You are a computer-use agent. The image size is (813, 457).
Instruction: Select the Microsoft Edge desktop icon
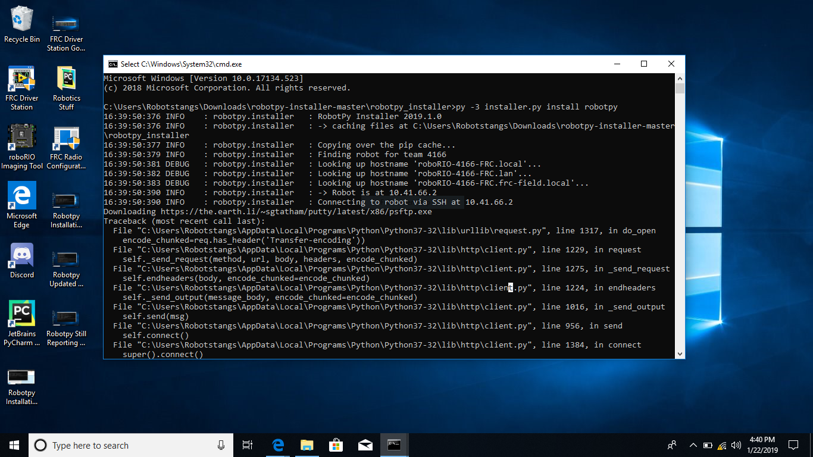click(22, 206)
